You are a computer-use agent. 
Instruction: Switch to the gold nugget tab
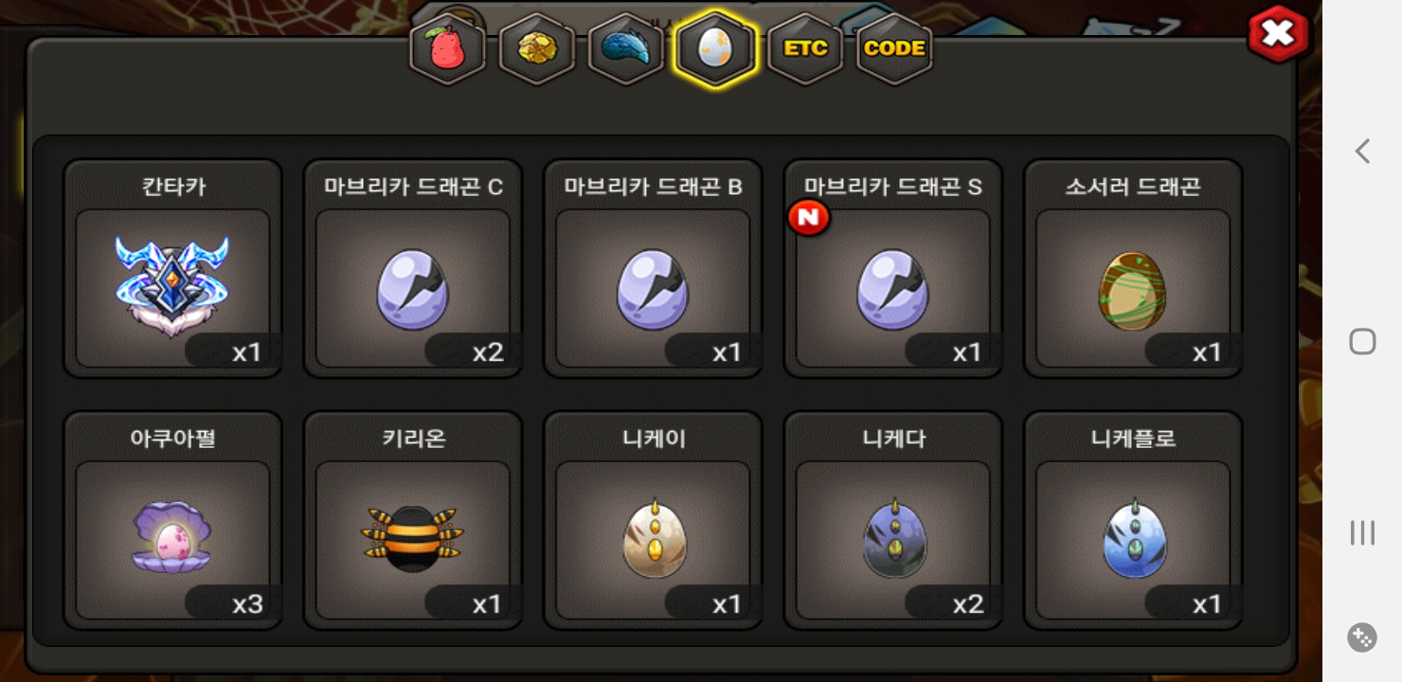coord(536,49)
